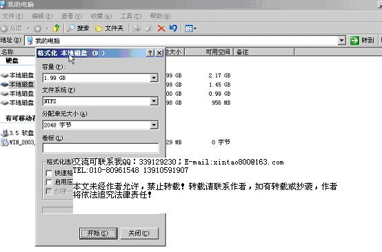Open the Help (帮助) menu

click(160, 16)
